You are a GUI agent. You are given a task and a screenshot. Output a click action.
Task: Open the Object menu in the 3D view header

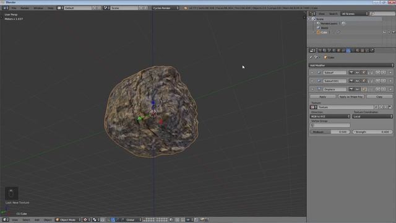tap(48, 220)
